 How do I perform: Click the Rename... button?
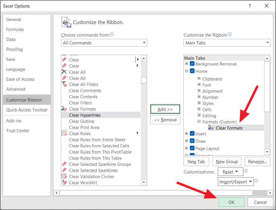257,161
